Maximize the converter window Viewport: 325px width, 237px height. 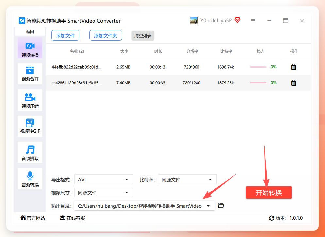coord(286,21)
